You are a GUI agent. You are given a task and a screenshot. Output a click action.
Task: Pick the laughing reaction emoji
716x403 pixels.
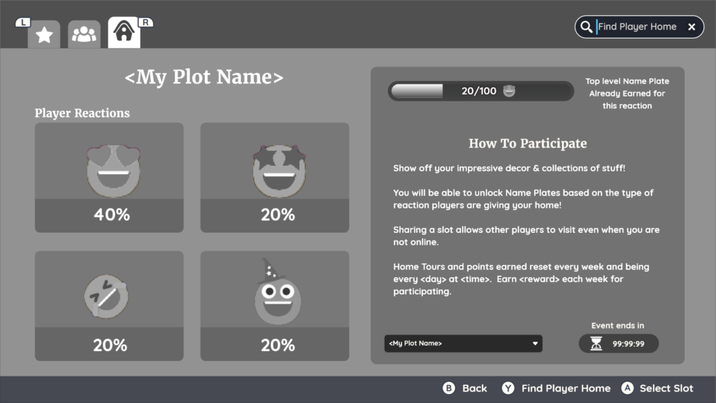point(106,296)
